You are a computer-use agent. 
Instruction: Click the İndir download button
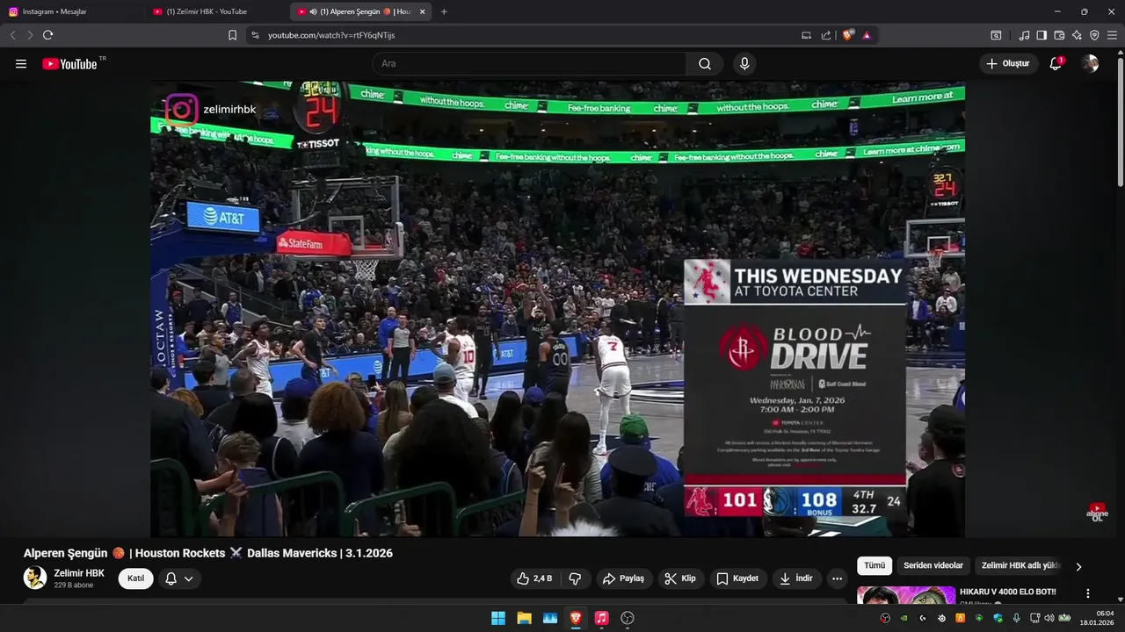click(795, 578)
